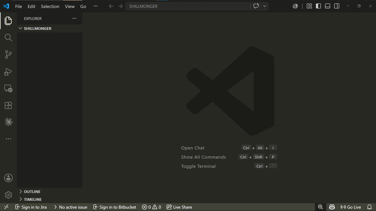Open the Claude asterisk icon view
Screen dimensions: 376x211
click(8, 122)
